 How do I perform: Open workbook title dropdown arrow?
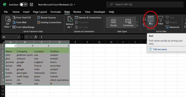[74, 5]
